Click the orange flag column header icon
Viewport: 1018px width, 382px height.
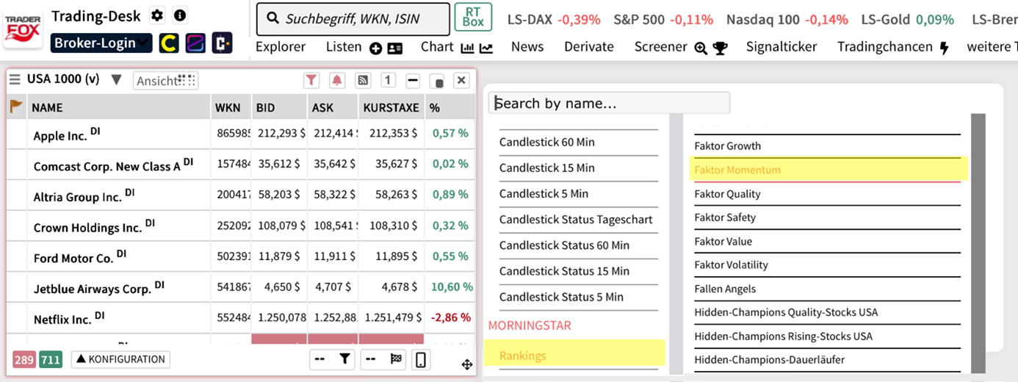[x=16, y=107]
